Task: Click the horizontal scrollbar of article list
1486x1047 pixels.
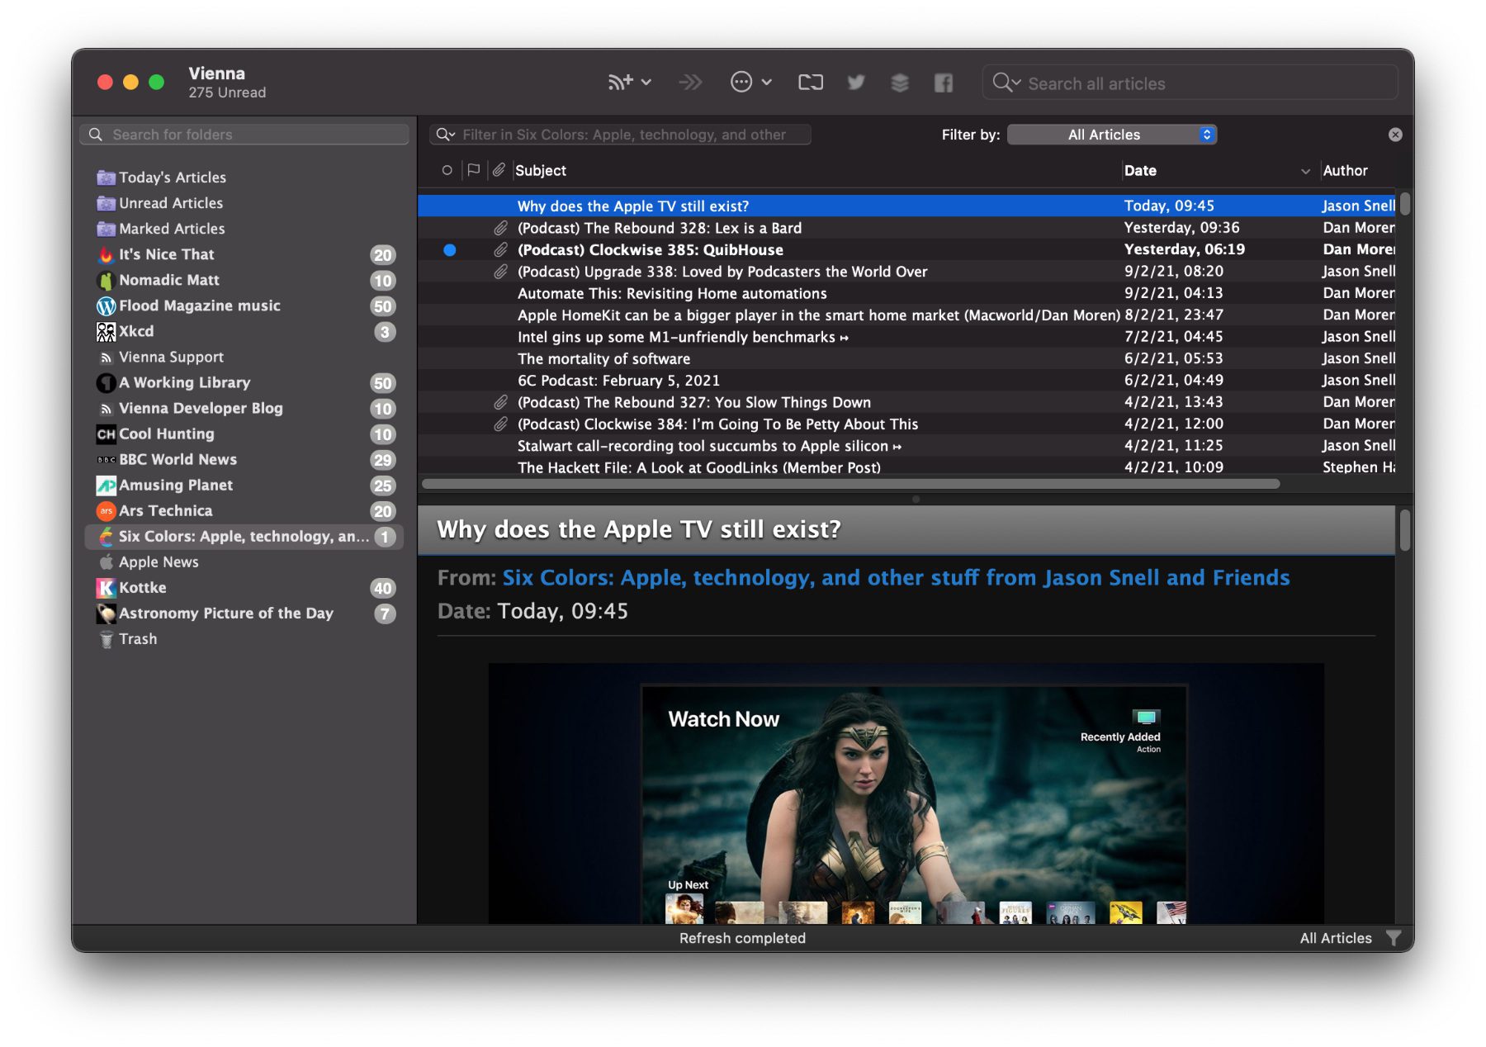Action: click(850, 484)
